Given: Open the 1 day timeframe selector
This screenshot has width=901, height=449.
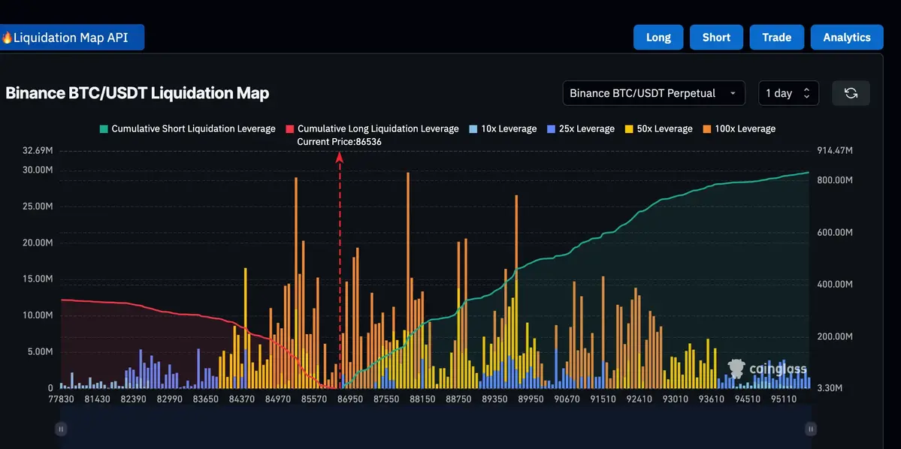Looking at the screenshot, I should coord(788,92).
